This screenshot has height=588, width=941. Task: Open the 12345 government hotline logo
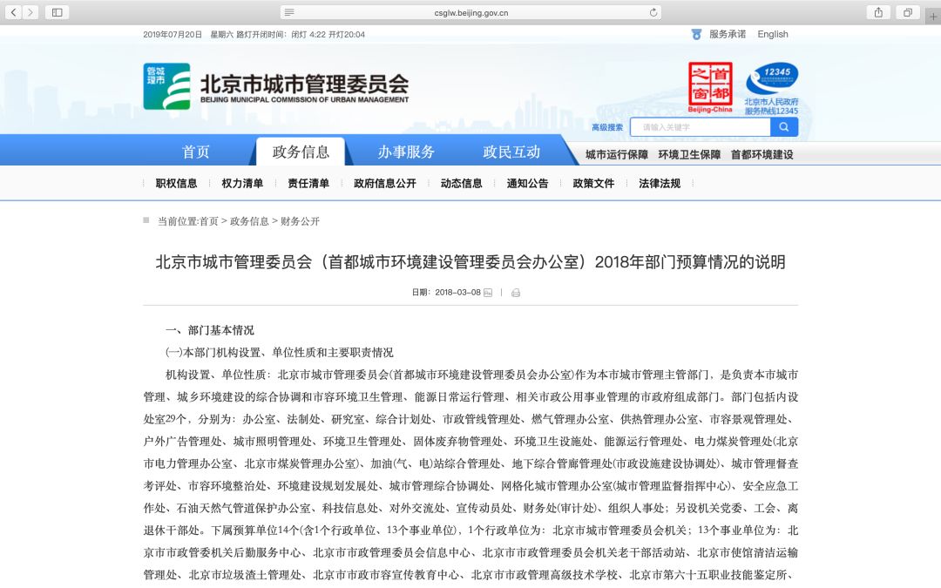pos(772,88)
